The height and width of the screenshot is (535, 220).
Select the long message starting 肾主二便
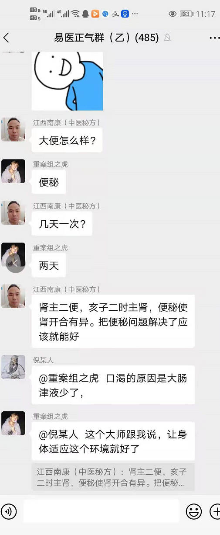[x=113, y=321]
